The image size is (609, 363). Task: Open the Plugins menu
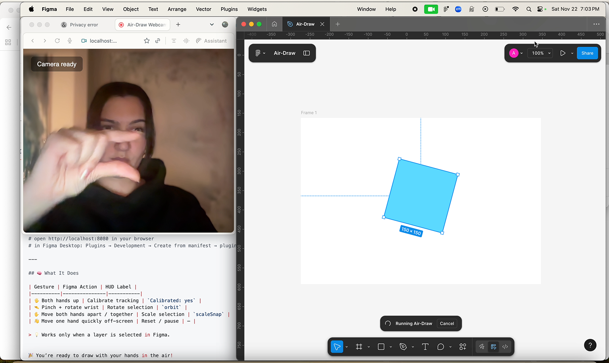coord(229,9)
